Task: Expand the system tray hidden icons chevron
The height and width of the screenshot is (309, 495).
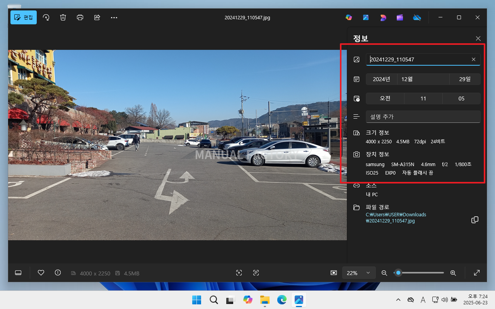Action: [398, 300]
